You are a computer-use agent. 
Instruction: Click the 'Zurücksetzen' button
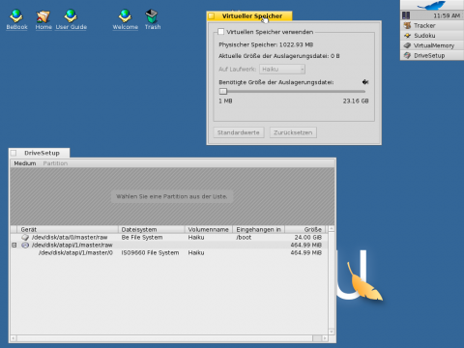(x=293, y=132)
